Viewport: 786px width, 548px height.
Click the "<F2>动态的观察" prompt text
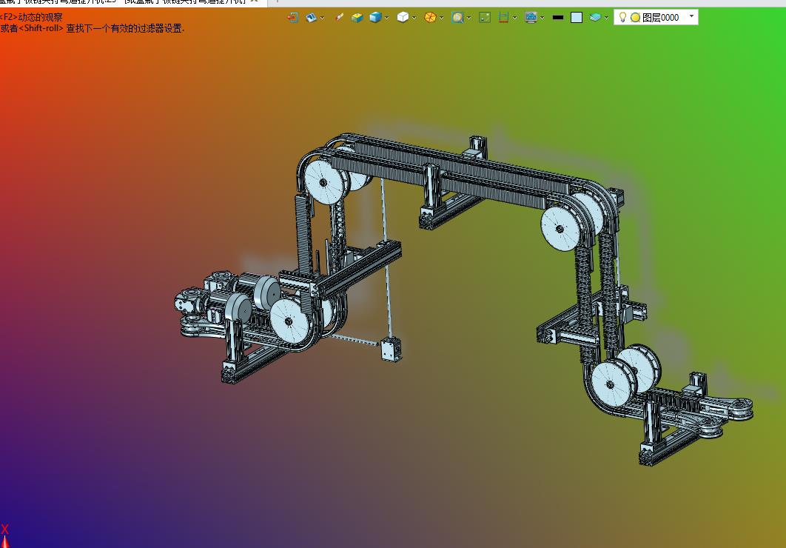pos(30,17)
